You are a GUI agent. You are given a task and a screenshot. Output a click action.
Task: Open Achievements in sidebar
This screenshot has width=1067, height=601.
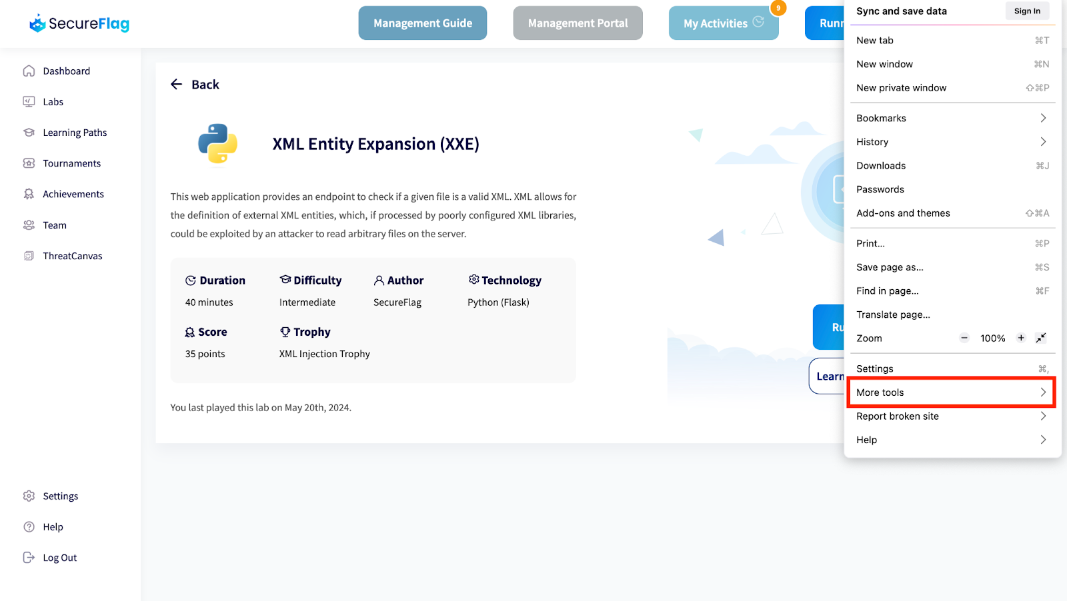pos(73,194)
